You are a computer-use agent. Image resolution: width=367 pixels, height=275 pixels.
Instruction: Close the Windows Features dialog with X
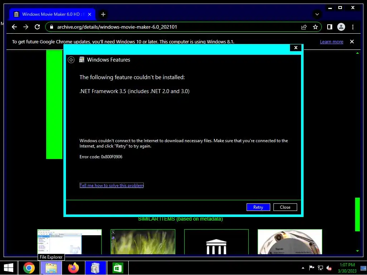296,48
